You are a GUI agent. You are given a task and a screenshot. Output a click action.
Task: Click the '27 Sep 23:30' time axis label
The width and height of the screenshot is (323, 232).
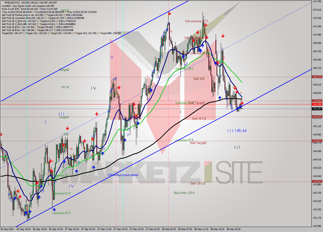[x=153, y=229]
